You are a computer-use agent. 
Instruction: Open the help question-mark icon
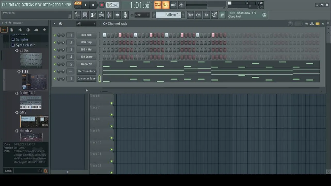[x=214, y=15]
